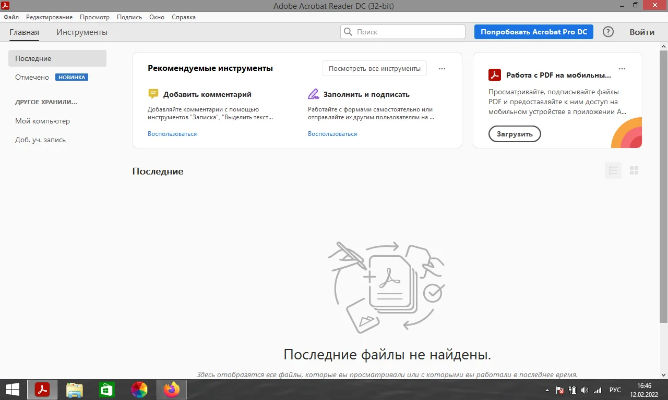This screenshot has height=400, width=668.
Task: Open the overflow menu on Рекомендуемые инструменты
Action: tap(442, 68)
